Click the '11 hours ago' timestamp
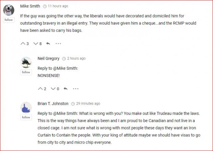 pyautogui.click(x=58, y=6)
